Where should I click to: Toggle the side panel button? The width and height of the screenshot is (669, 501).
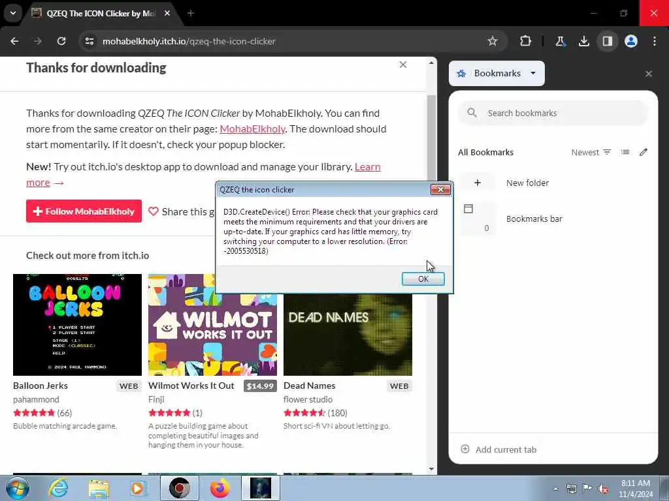coord(608,41)
